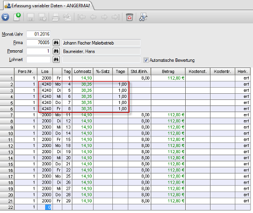Click the Std./Einh. column header
253x213 pixels.
140,72
